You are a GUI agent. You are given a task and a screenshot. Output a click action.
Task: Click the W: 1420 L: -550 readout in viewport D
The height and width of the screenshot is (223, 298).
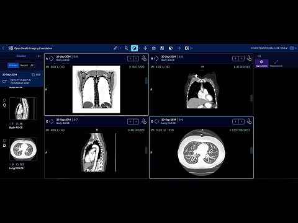[x=162, y=130]
